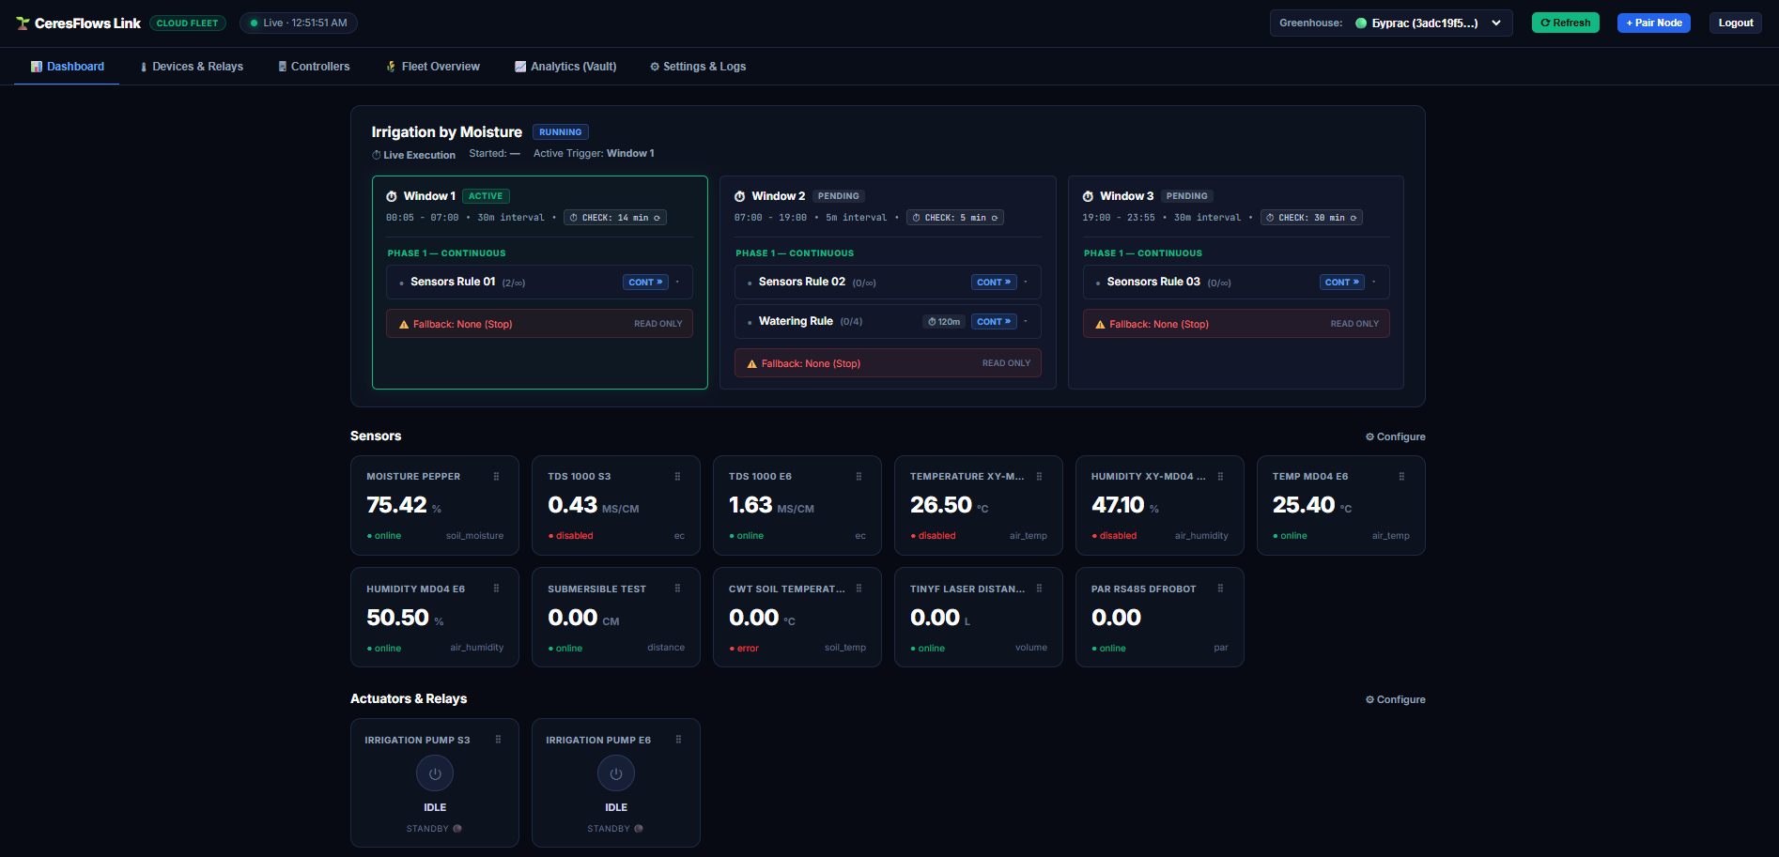Image resolution: width=1779 pixels, height=857 pixels.
Task: Open the Temperature XY-M card handle
Action: click(x=1040, y=477)
